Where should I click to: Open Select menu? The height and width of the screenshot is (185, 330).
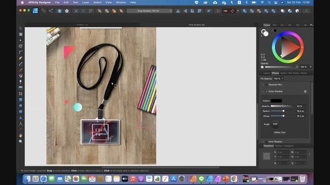click(x=97, y=3)
